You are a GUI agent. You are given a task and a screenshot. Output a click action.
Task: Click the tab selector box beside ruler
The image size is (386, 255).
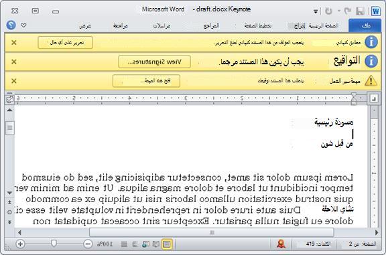(x=374, y=98)
